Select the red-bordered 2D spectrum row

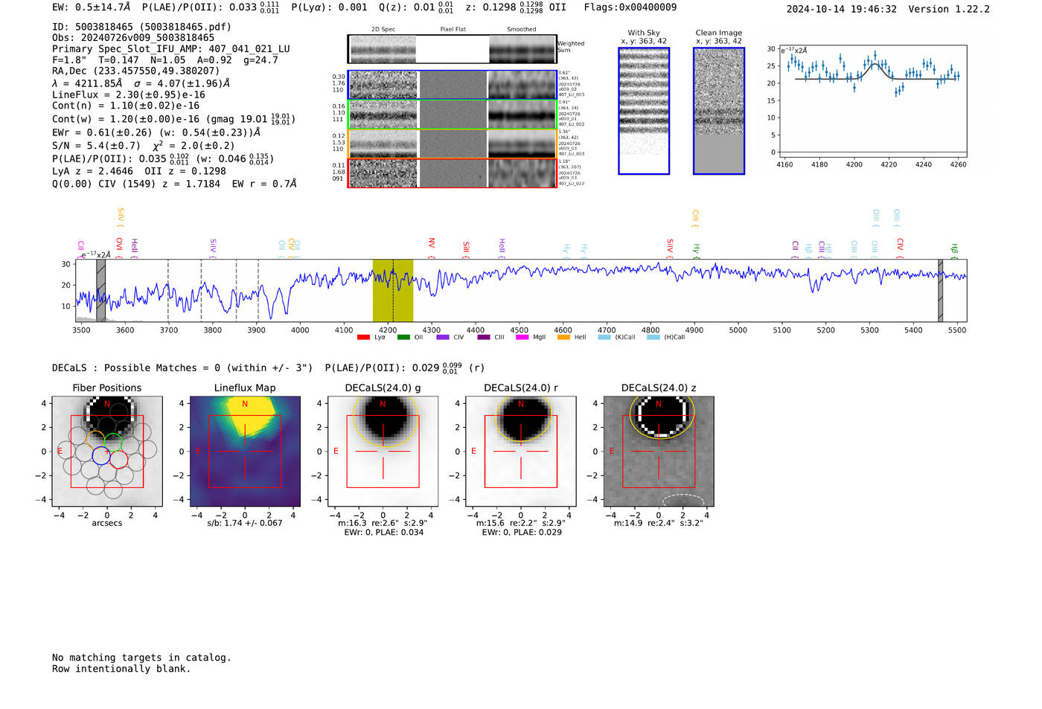(453, 173)
